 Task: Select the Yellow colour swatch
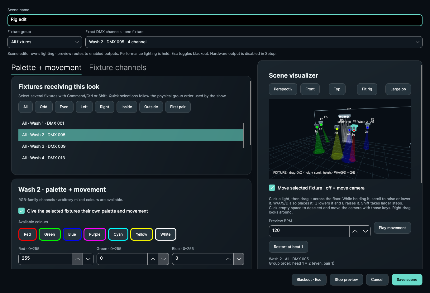(141, 234)
